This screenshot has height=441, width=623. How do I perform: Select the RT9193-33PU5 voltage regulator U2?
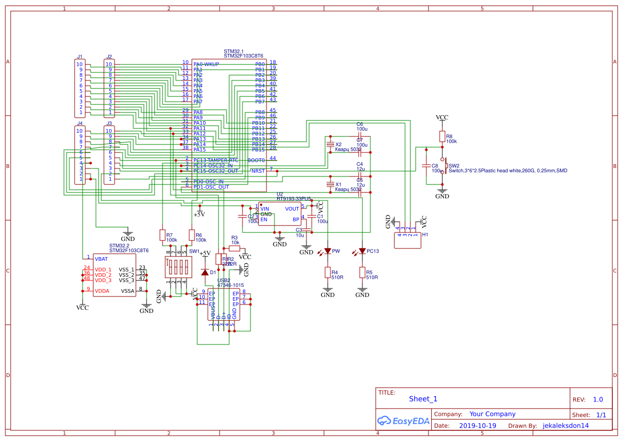click(280, 213)
